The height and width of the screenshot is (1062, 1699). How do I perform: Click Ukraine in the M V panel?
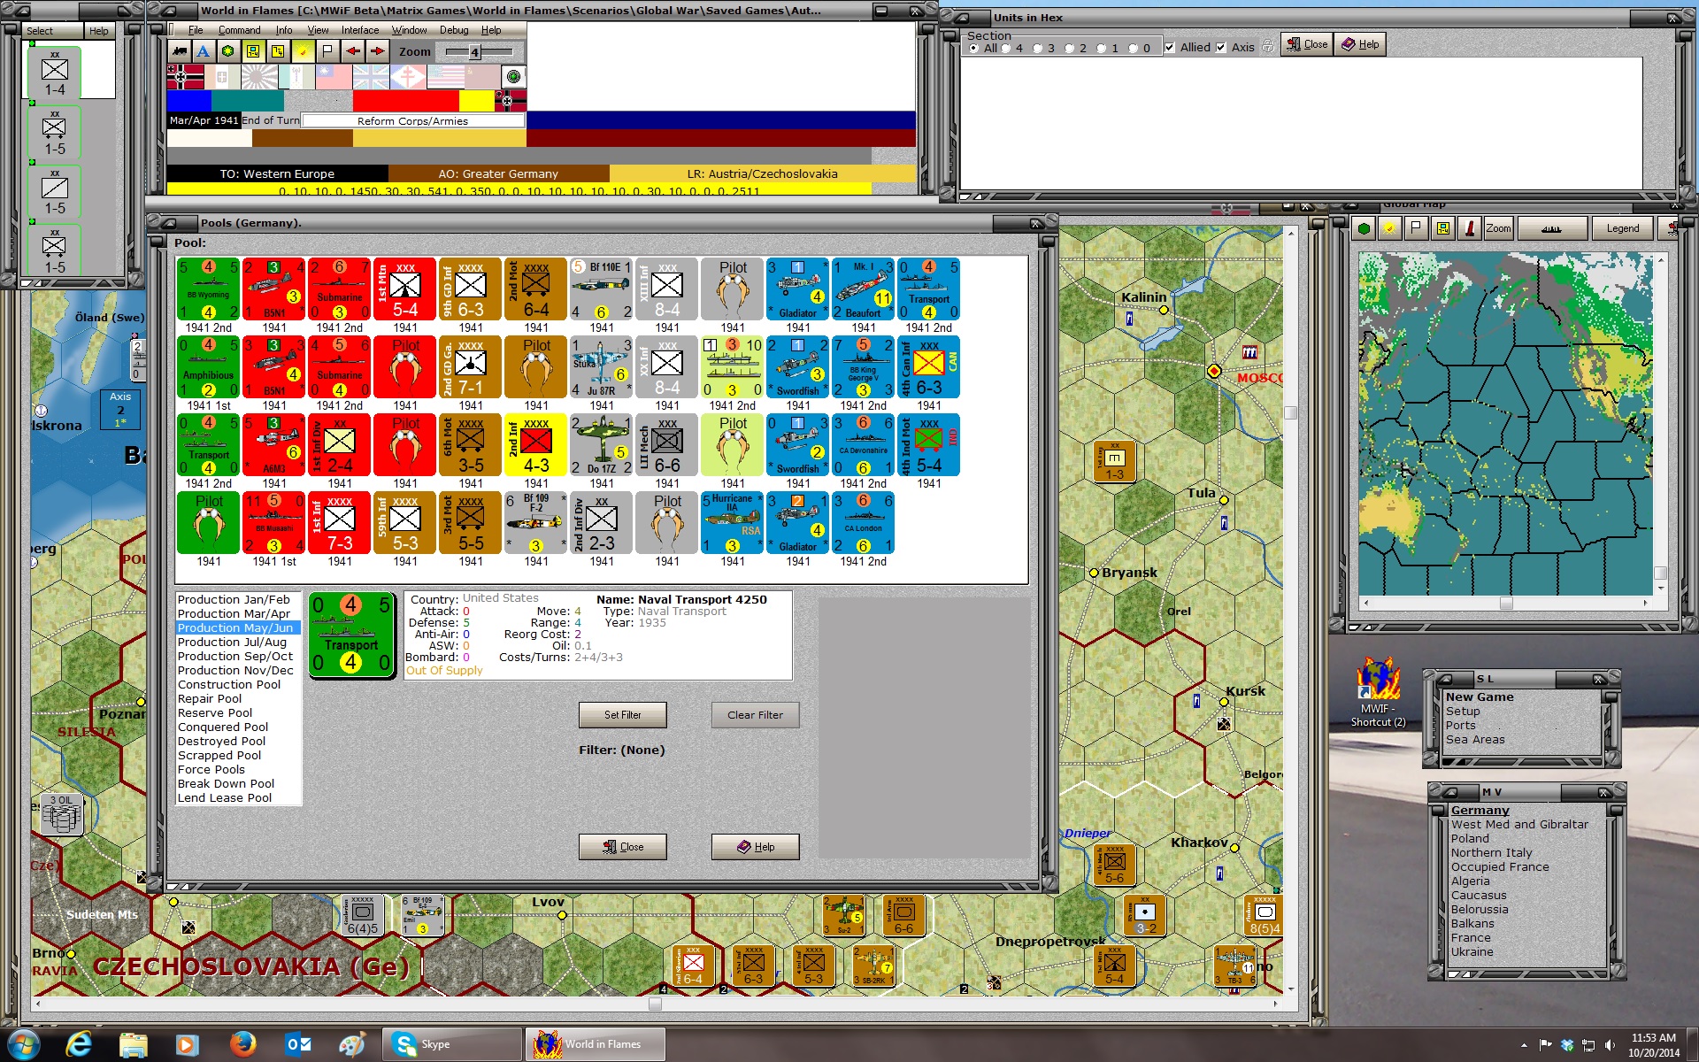coord(1472,952)
